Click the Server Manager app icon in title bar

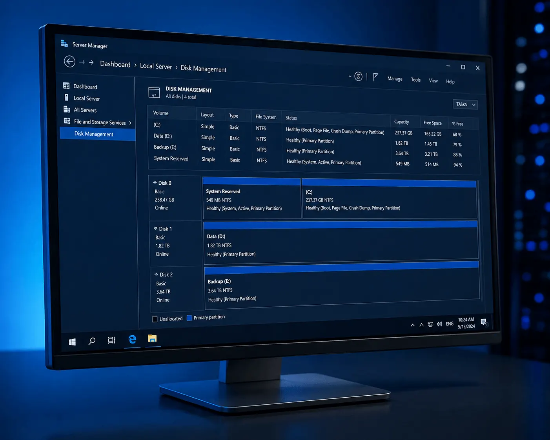coord(64,44)
